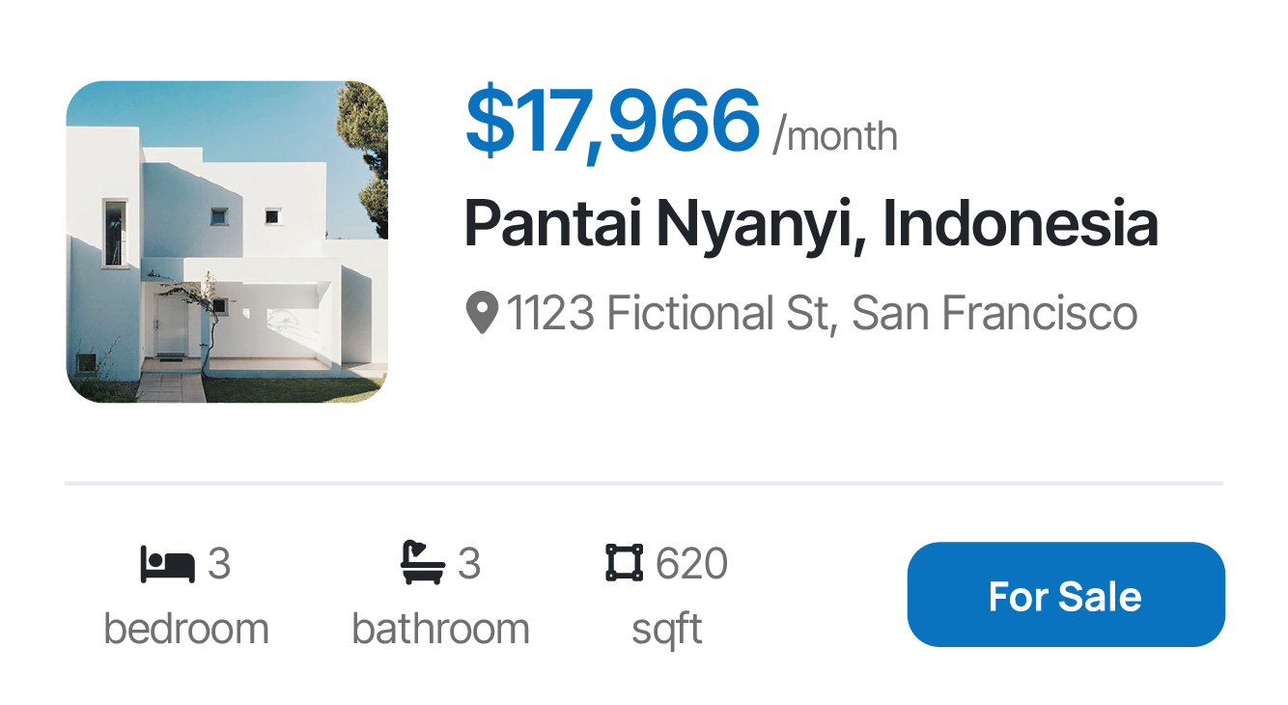Viewport: 1288px width, 705px height.
Task: Click the square footage area icon
Action: pyautogui.click(x=625, y=562)
